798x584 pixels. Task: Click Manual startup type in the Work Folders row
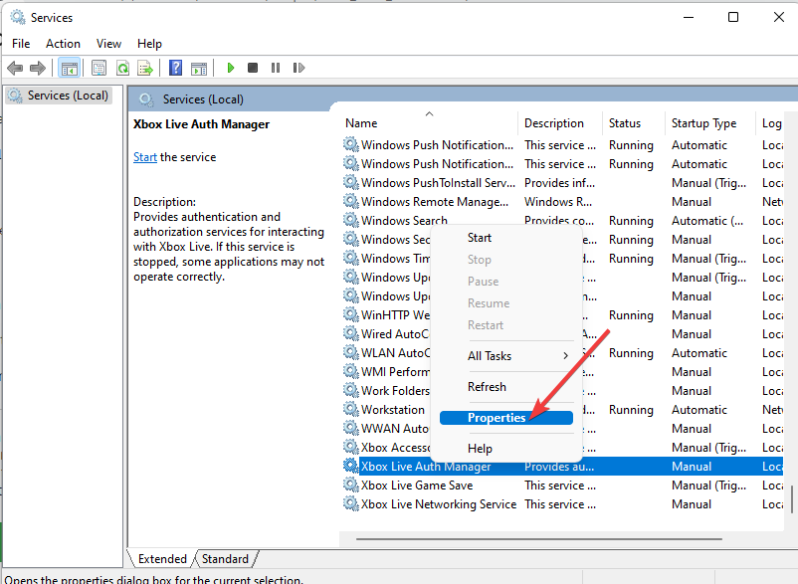click(692, 391)
